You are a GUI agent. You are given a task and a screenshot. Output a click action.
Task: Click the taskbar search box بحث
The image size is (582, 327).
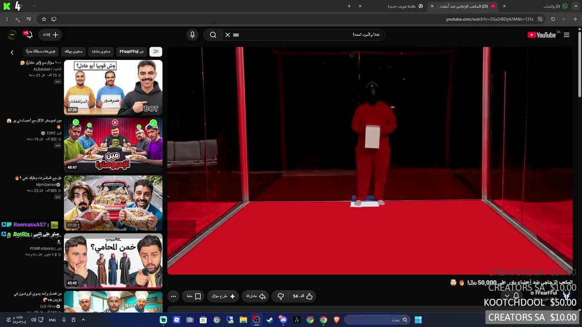click(377, 320)
